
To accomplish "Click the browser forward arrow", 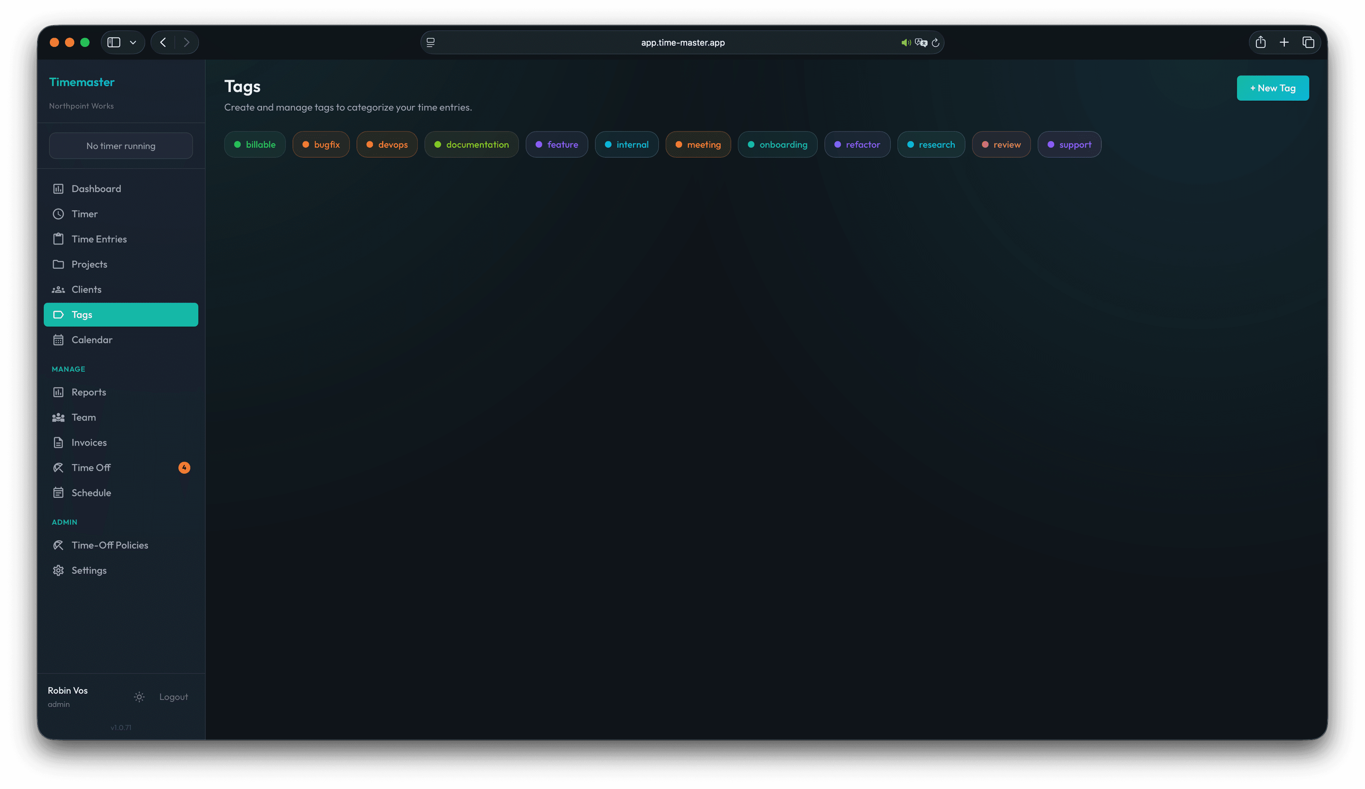I will coord(186,42).
